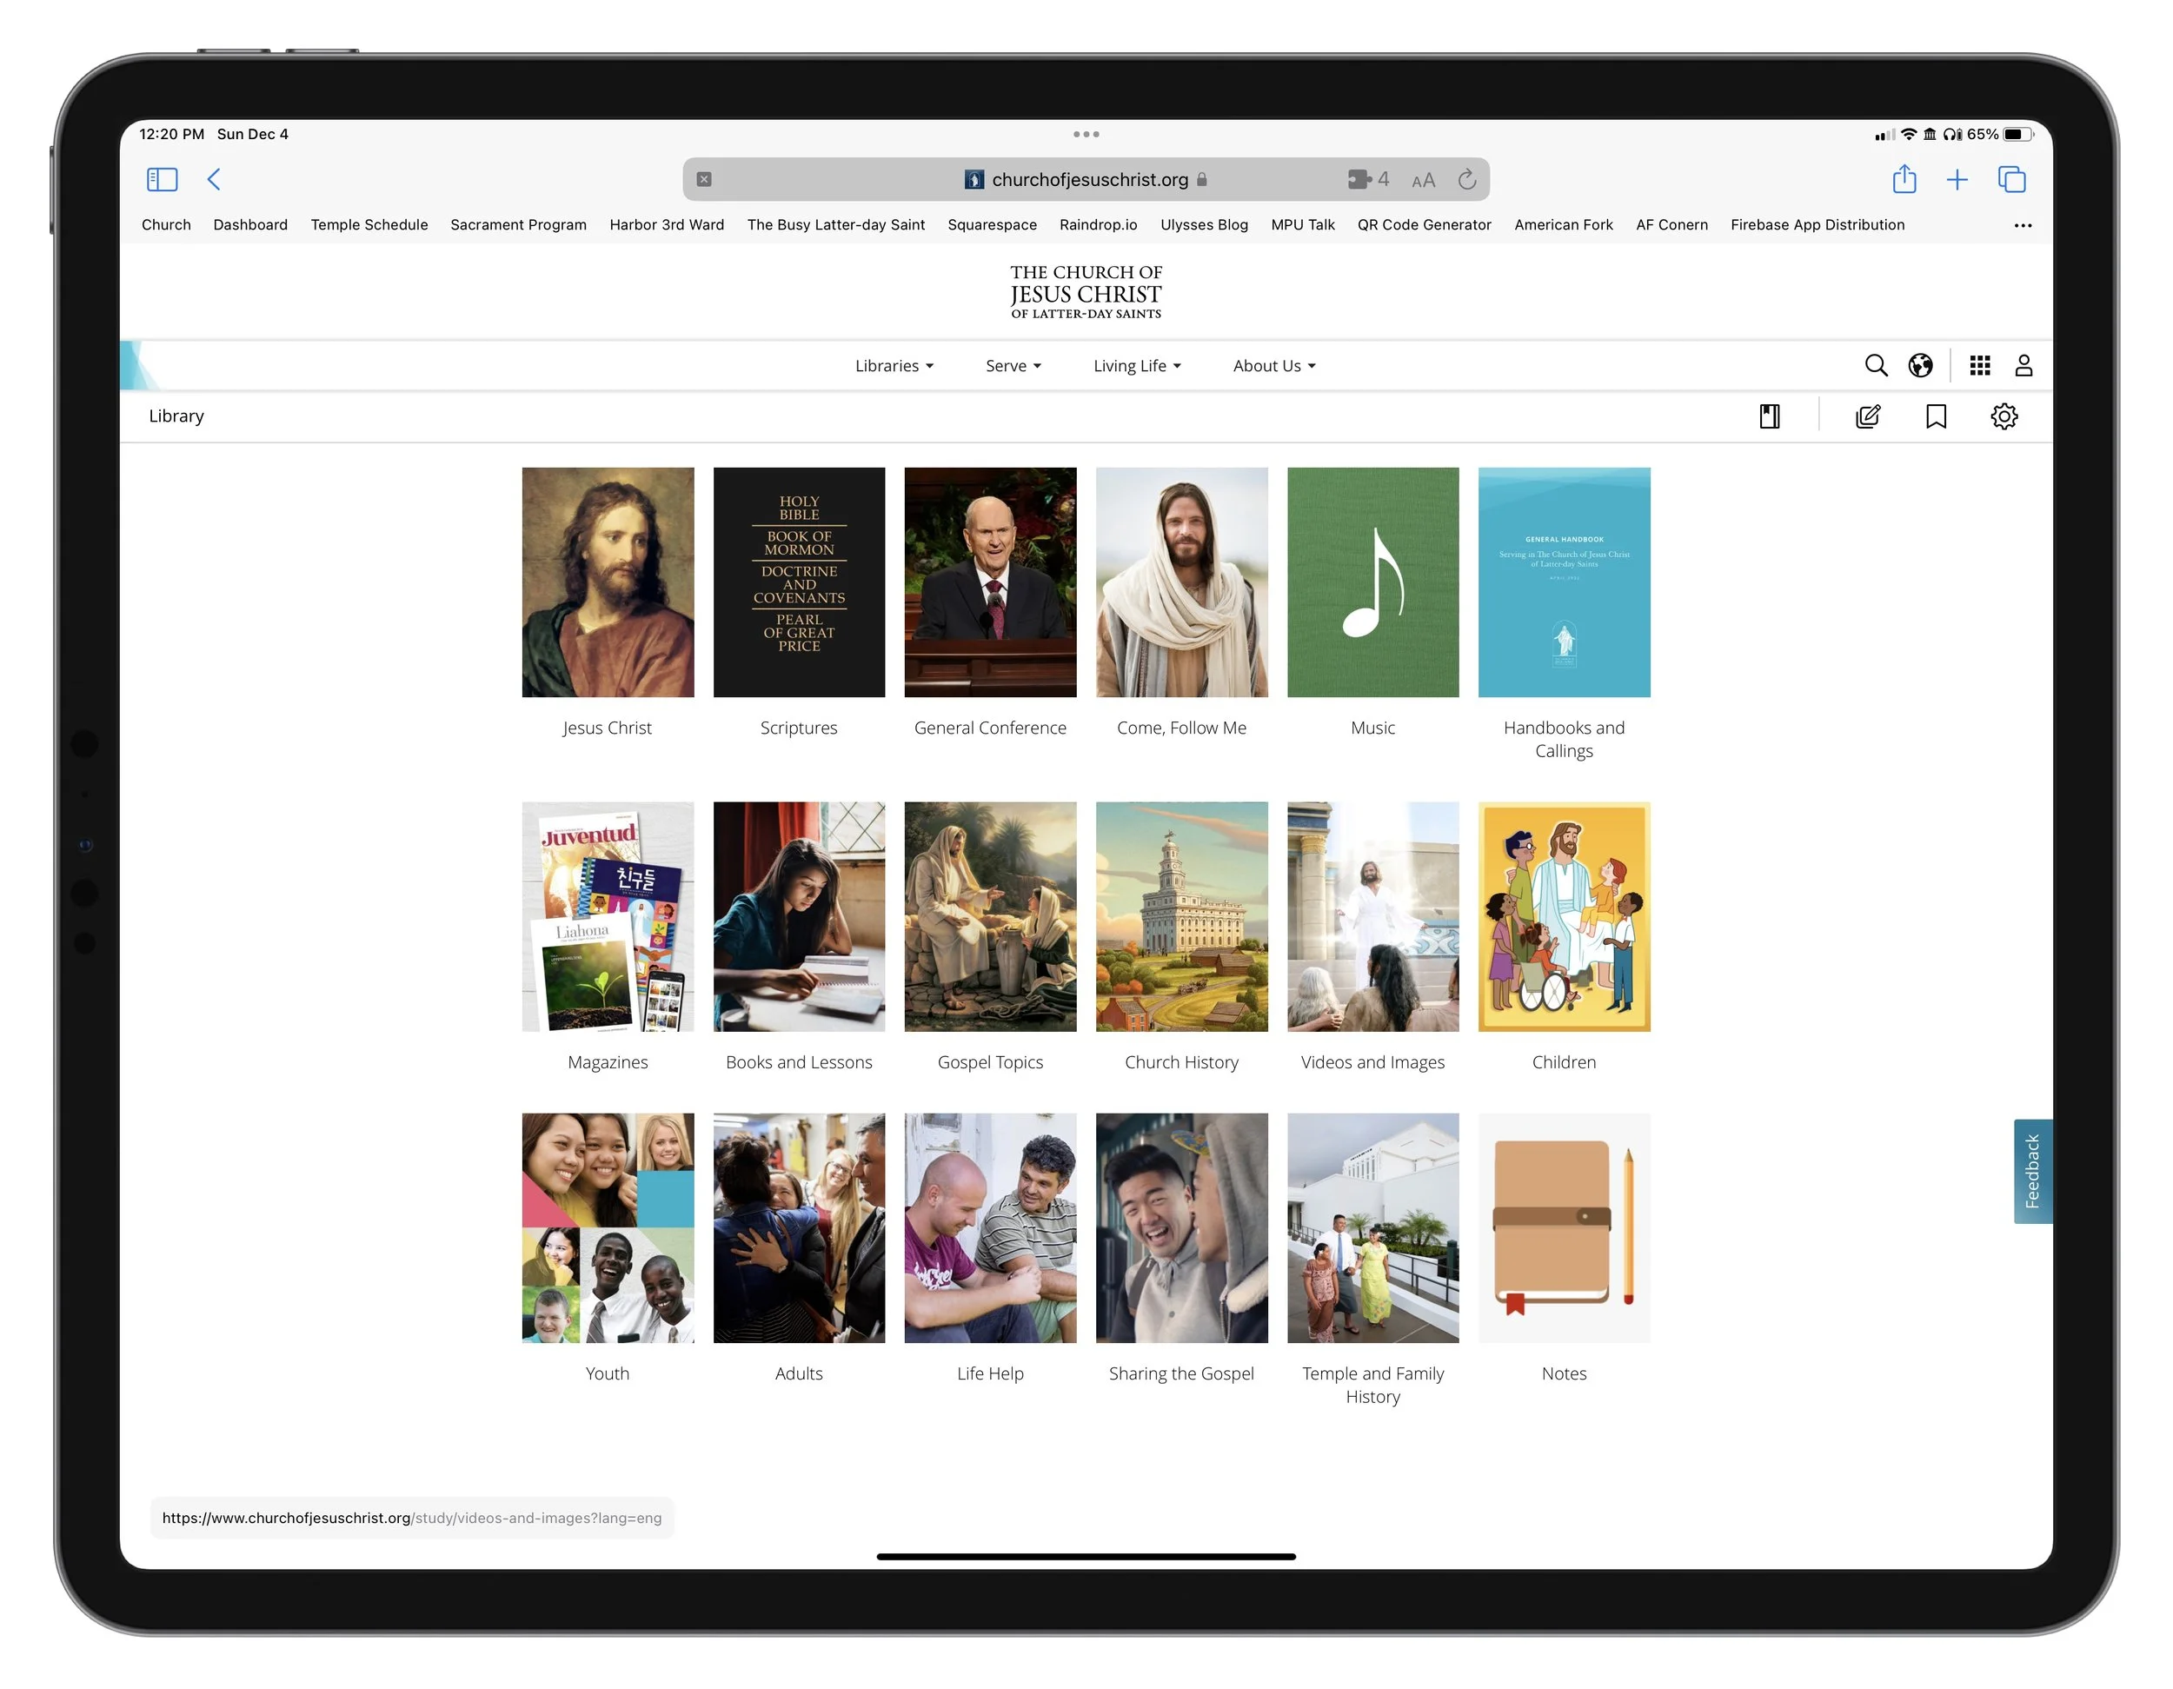Open the Library bookmarks icon
This screenshot has width=2173, height=1689.
[1937, 416]
